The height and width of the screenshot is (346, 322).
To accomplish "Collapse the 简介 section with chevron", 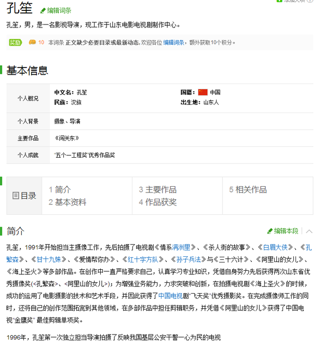I will (x=309, y=231).
